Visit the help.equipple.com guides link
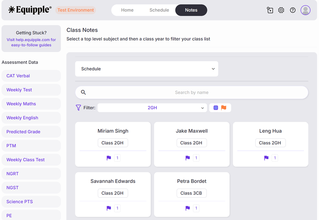Viewport: 319px width, 220px height. coord(31,42)
